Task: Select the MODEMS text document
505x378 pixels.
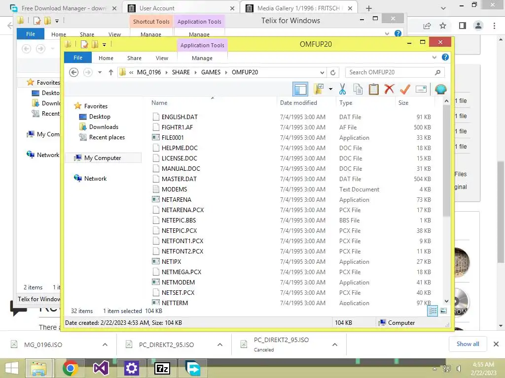Action: pos(174,189)
